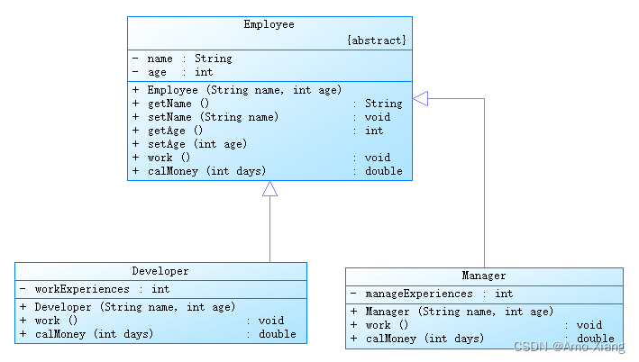This screenshot has width=639, height=362.
Task: Select the 'age : int' attribute in Employee
Action: tap(172, 72)
